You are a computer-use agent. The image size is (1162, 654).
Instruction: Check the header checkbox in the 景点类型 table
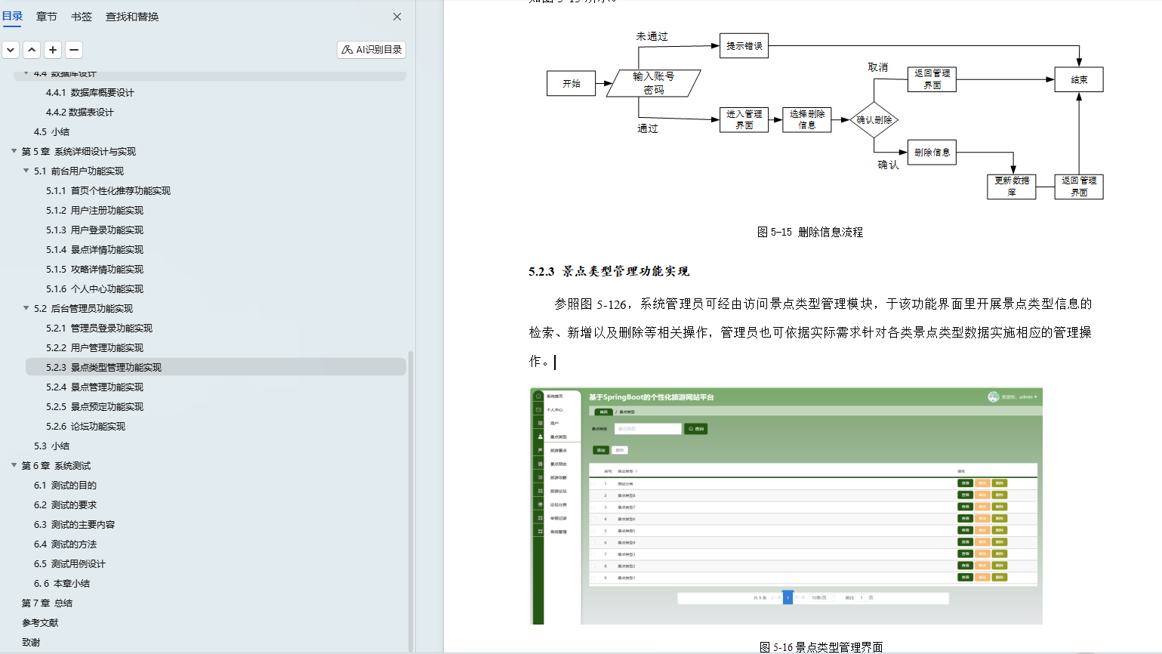(593, 471)
